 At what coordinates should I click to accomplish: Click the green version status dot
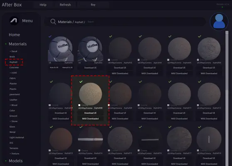click(222, 7)
